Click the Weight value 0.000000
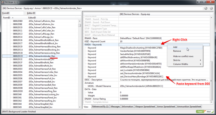Viewport: 216px width, 115px height. point(124,96)
